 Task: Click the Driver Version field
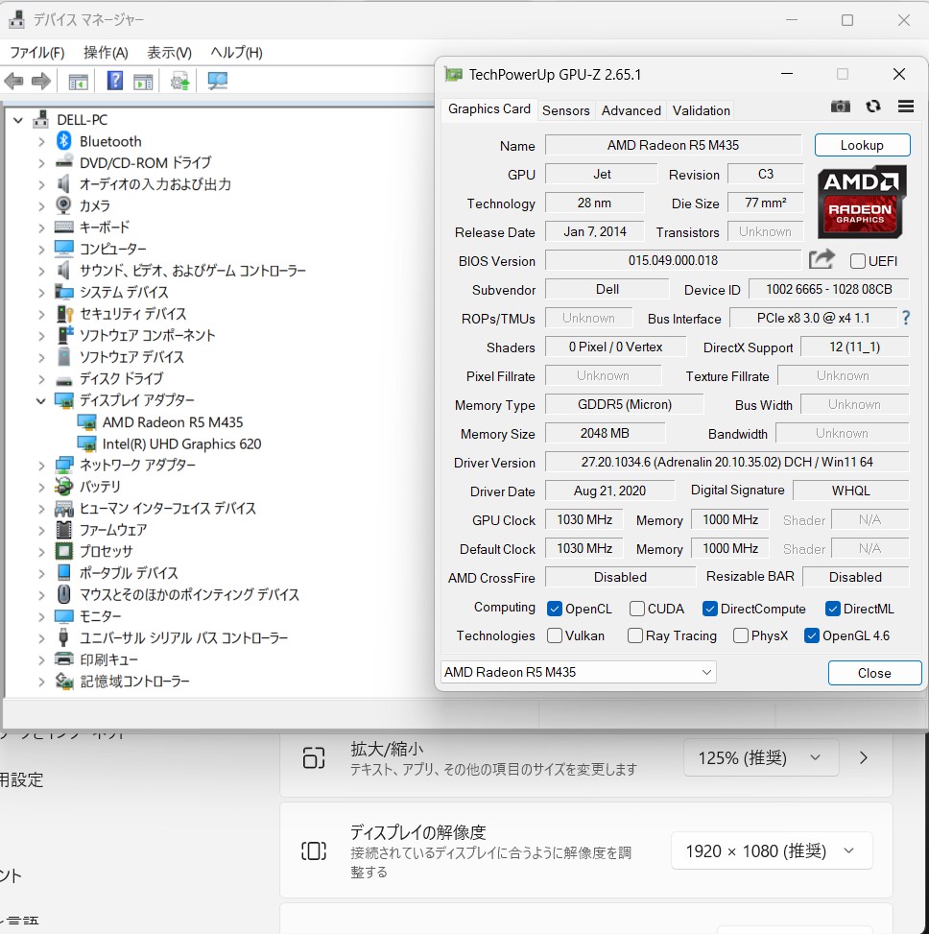pos(727,462)
